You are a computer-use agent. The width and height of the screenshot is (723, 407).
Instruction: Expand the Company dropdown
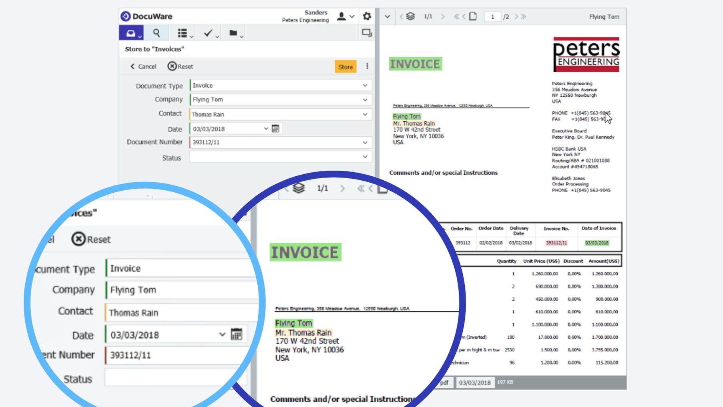(x=365, y=100)
